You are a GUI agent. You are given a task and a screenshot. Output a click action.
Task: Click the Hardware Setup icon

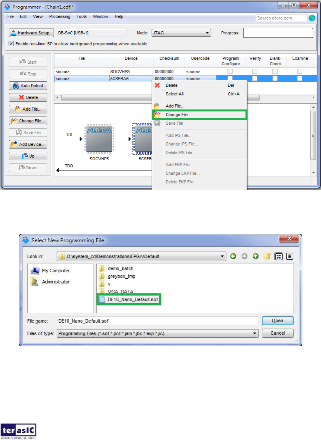13,33
